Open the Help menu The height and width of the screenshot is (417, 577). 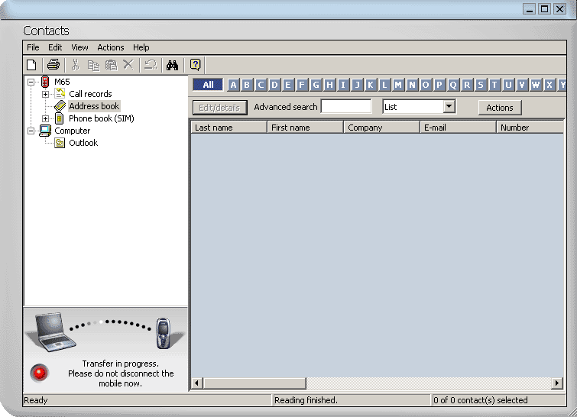pyautogui.click(x=141, y=47)
